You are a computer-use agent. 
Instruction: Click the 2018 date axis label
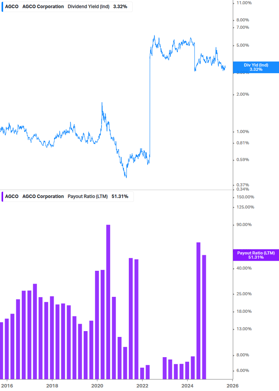click(x=52, y=386)
